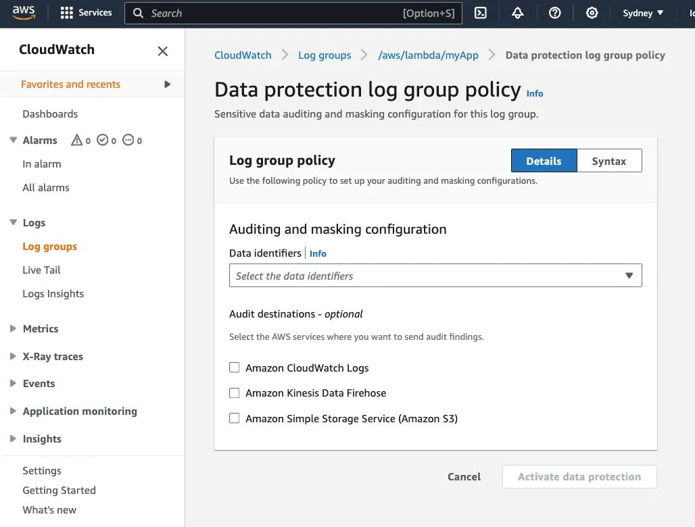Open the notifications bell
The height and width of the screenshot is (527, 695).
(x=518, y=13)
